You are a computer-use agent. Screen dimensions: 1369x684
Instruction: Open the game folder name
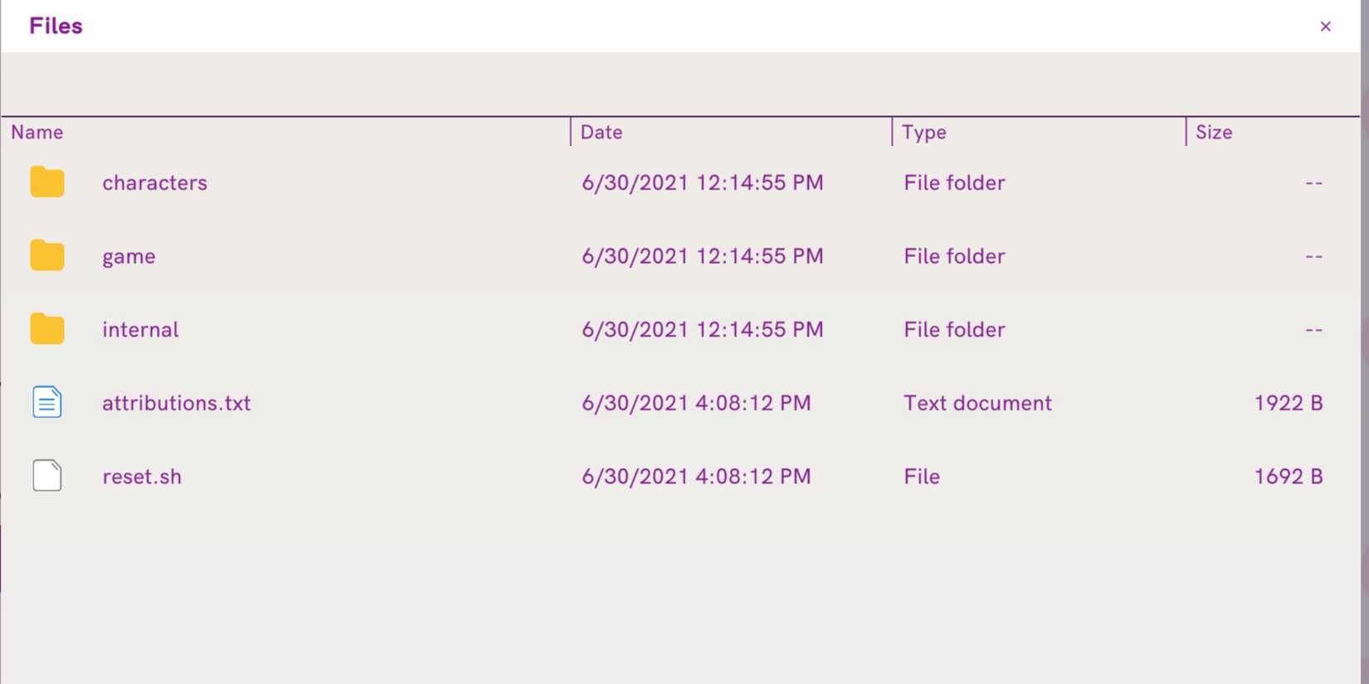coord(129,256)
